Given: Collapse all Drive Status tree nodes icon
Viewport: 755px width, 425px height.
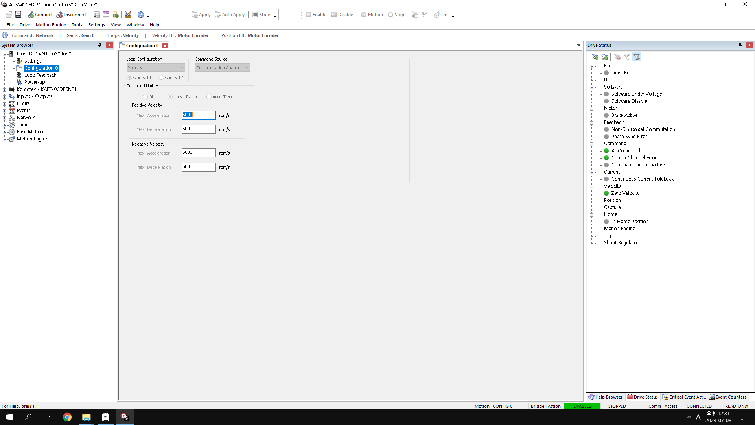Looking at the screenshot, I should [605, 57].
